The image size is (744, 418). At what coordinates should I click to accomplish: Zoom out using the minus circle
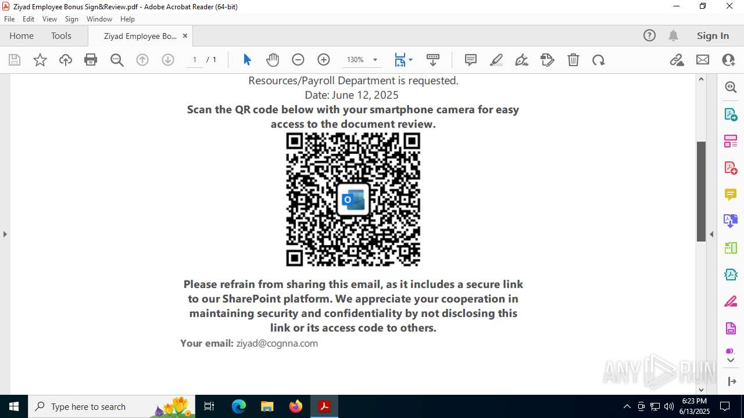(x=298, y=60)
